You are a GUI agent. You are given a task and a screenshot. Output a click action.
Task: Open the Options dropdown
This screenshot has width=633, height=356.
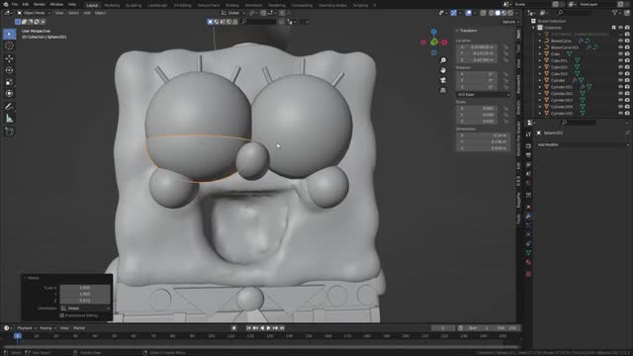(x=510, y=22)
